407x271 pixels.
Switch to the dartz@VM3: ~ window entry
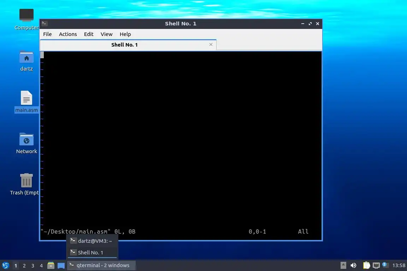[x=92, y=241]
